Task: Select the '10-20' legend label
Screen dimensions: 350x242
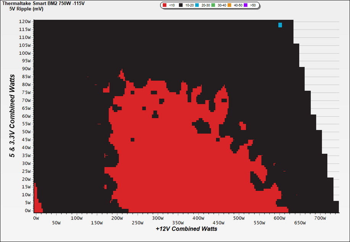Action: coord(190,5)
